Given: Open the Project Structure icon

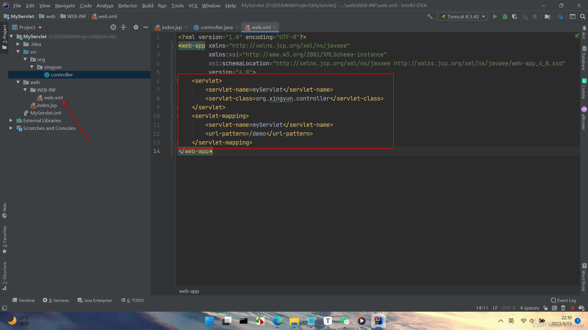Looking at the screenshot, I should [x=548, y=16].
